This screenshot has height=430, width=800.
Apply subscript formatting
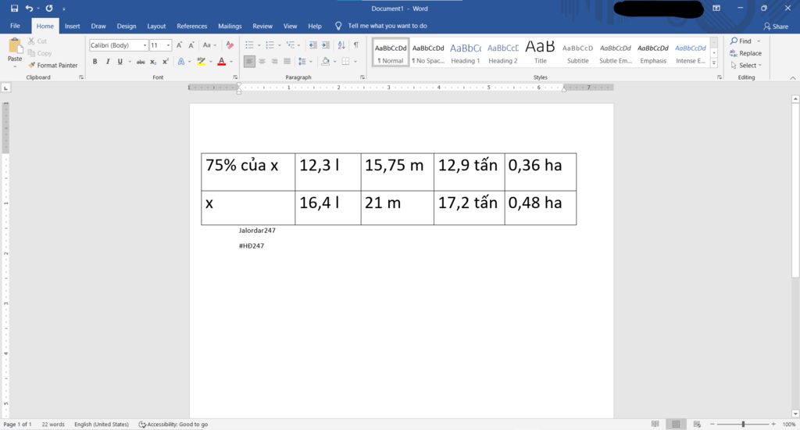click(x=153, y=61)
